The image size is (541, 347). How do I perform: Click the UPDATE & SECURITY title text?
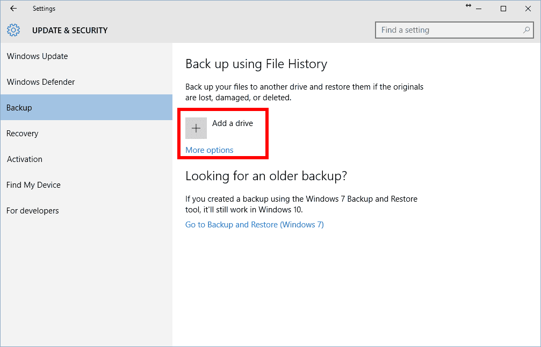click(x=70, y=31)
